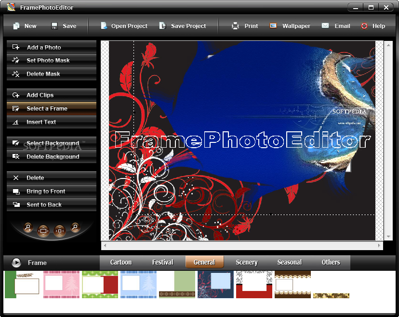This screenshot has height=317, width=399.
Task: Switch to the Festival frame tab
Action: [162, 262]
